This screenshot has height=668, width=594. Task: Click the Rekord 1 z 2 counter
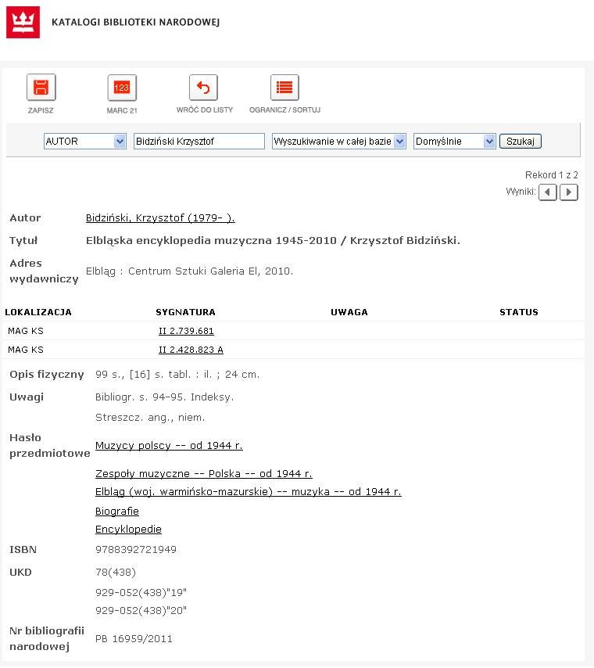(552, 175)
